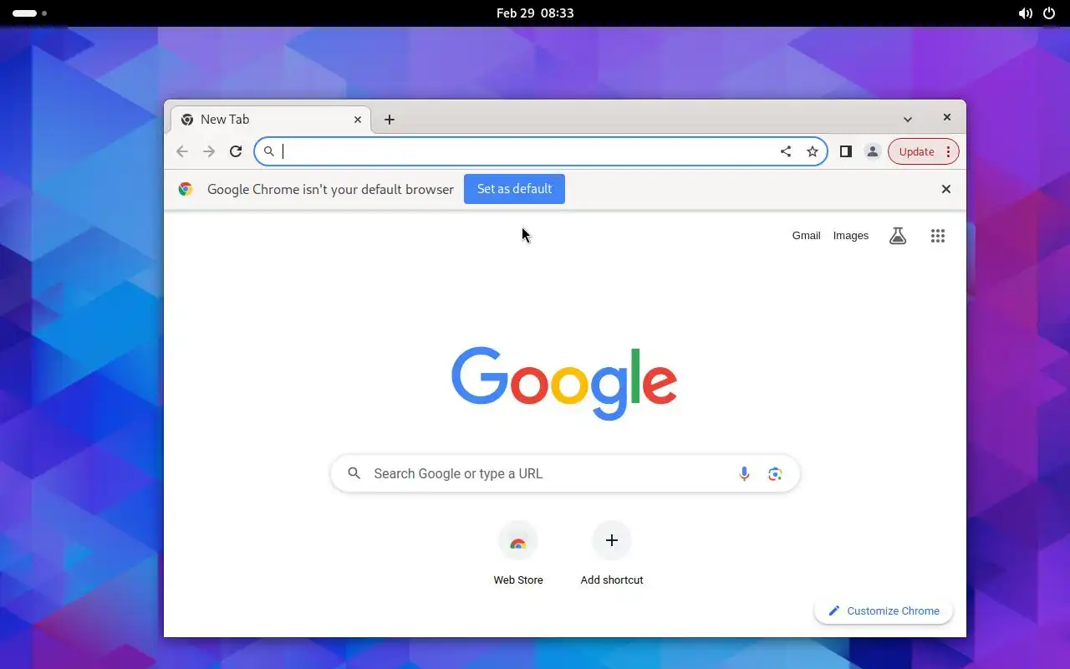Open the Web Store shortcut
Screen dimensions: 1070x669
pyautogui.click(x=518, y=541)
